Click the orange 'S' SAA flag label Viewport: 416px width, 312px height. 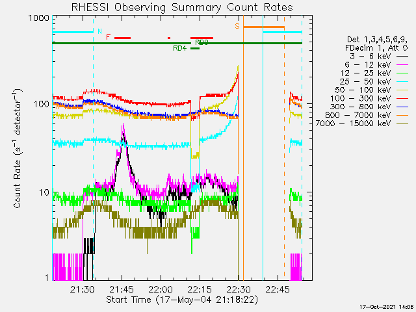(x=237, y=26)
